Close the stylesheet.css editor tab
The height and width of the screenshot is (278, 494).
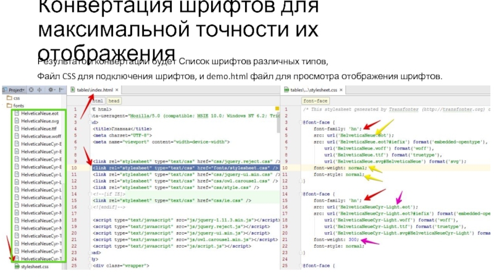coord(341,90)
